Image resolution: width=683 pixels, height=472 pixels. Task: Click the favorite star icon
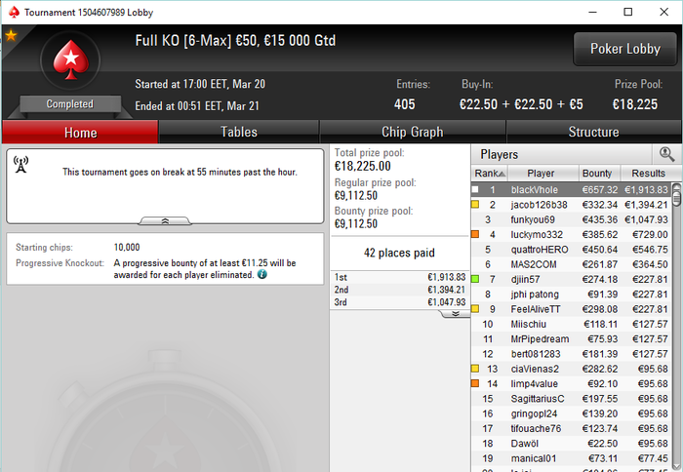tap(11, 35)
